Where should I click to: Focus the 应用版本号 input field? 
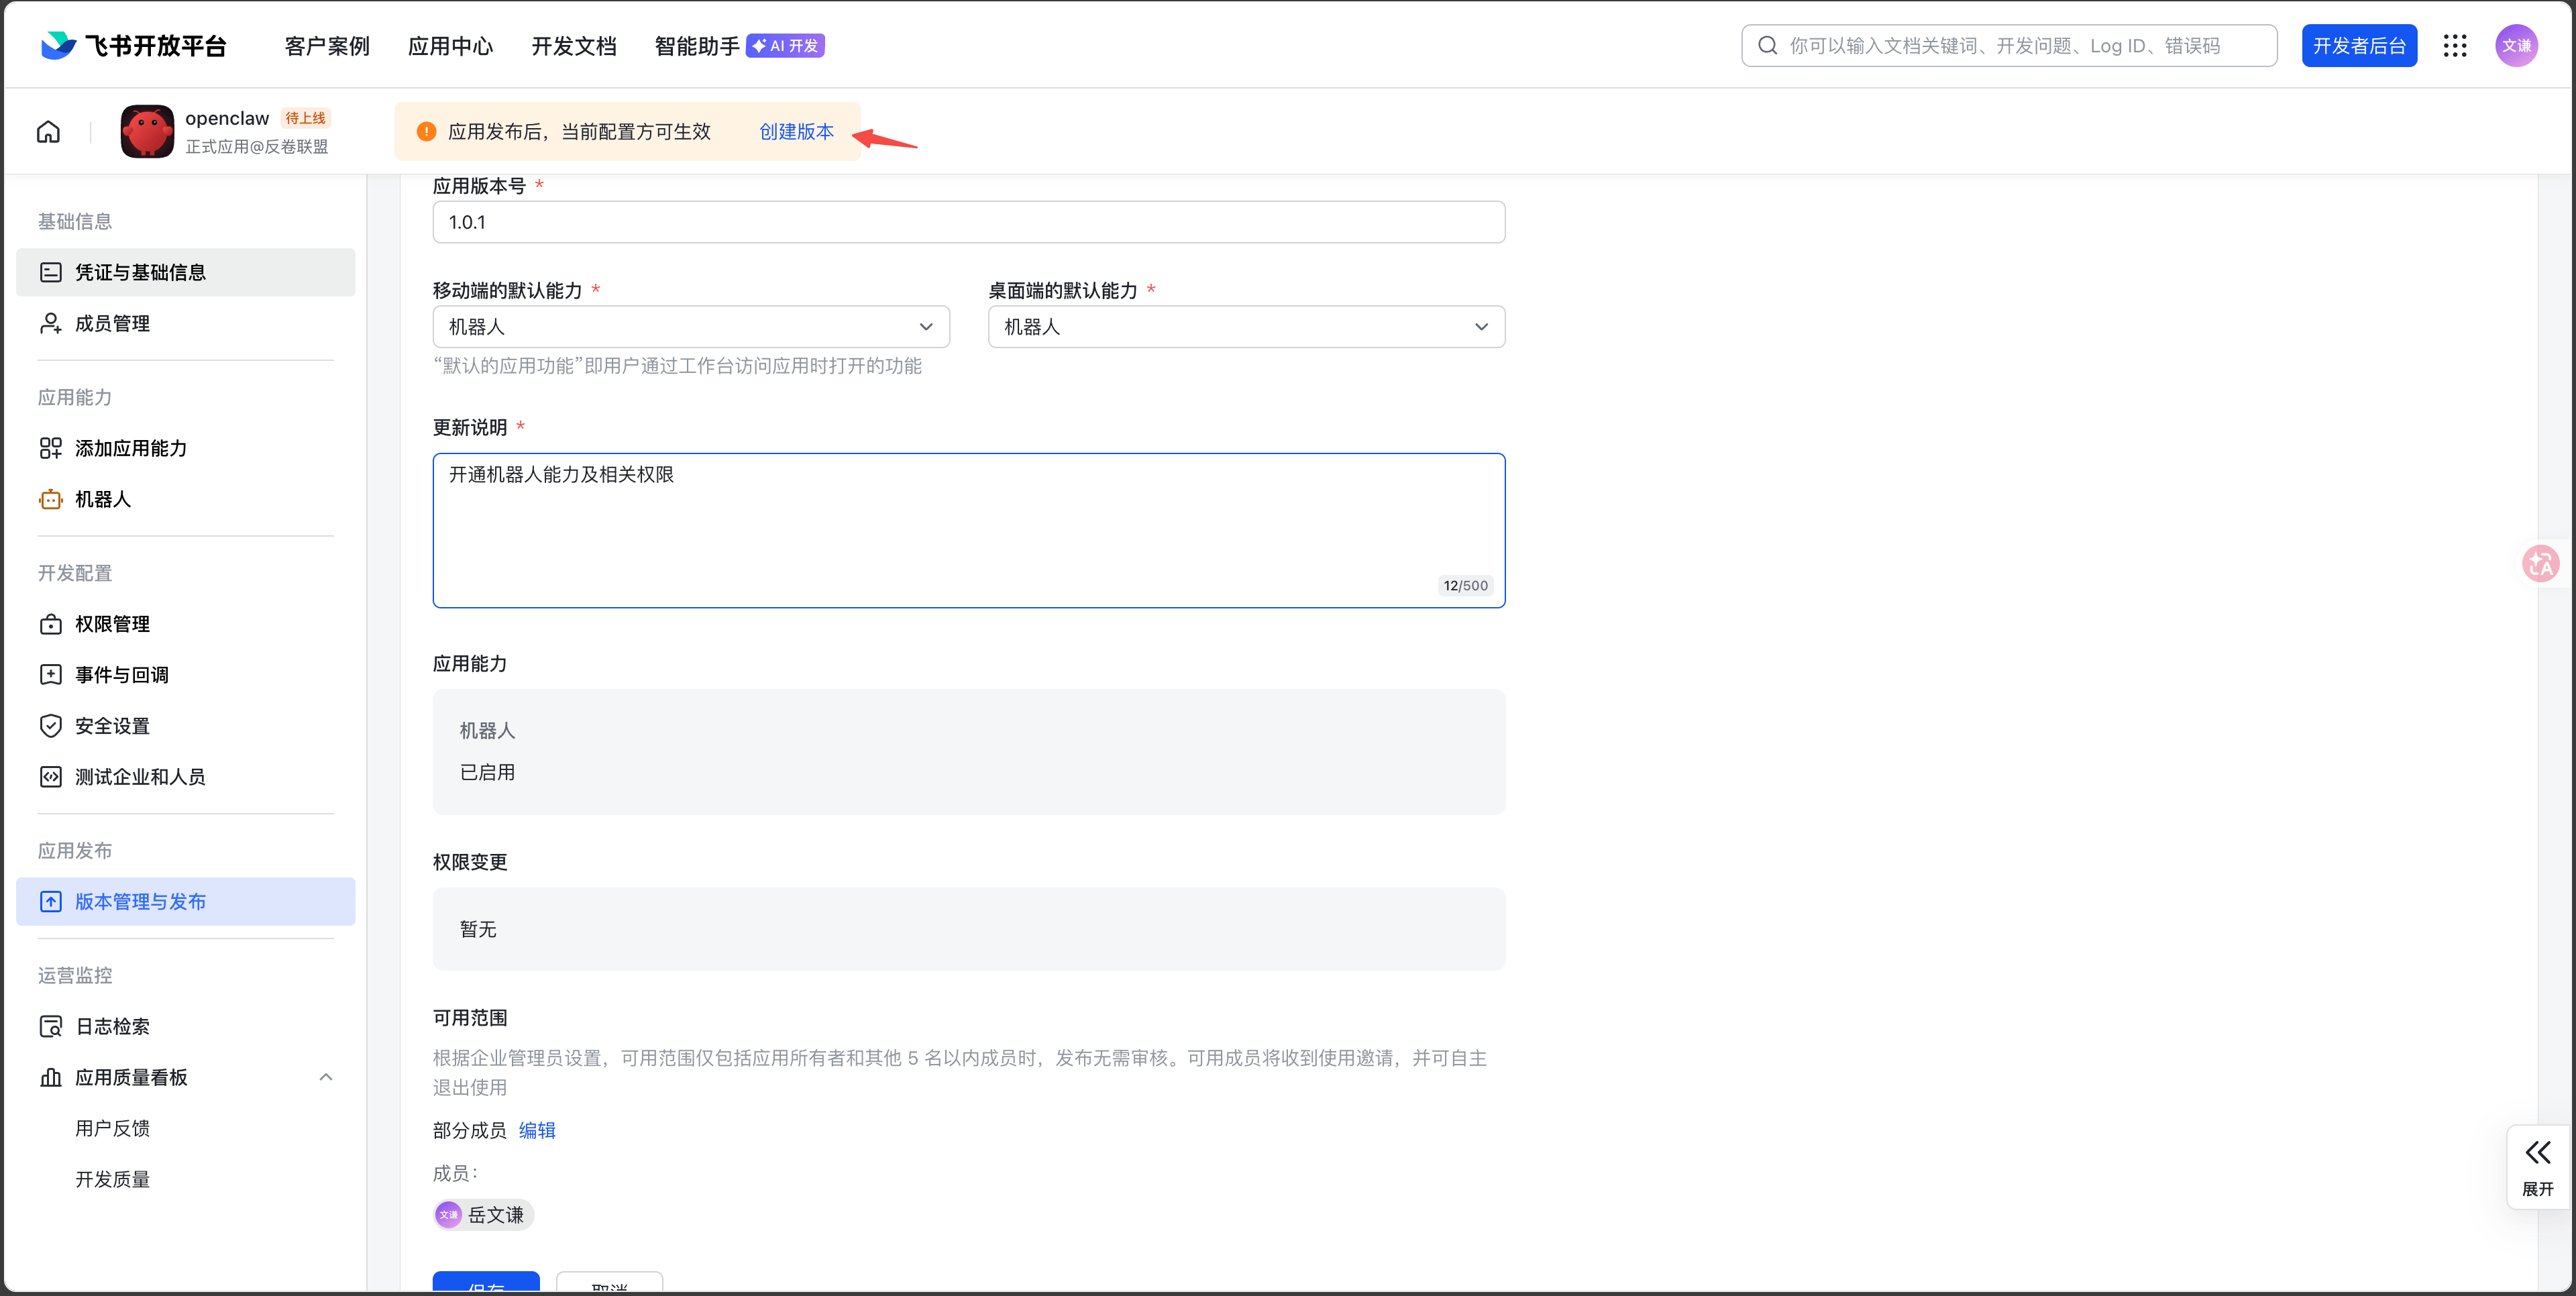969,222
